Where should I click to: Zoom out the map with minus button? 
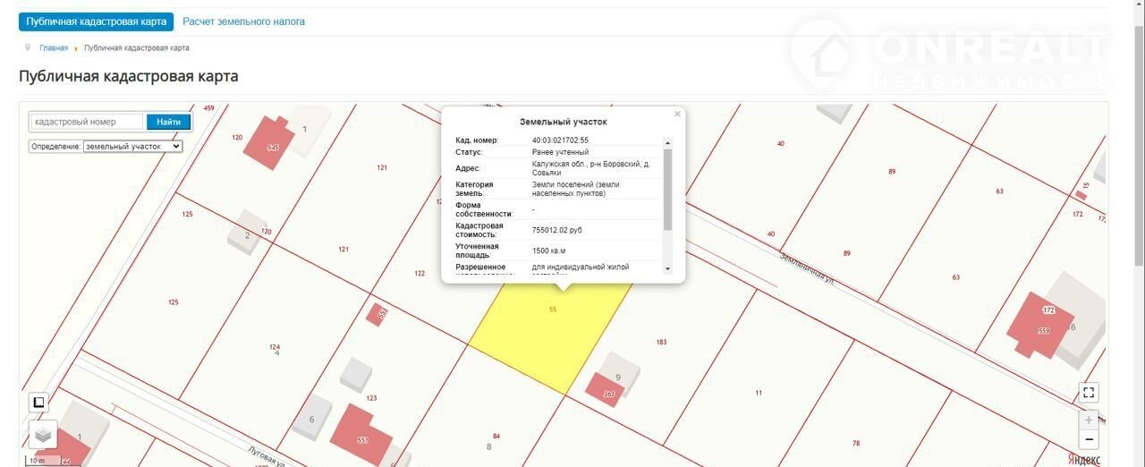click(1089, 439)
